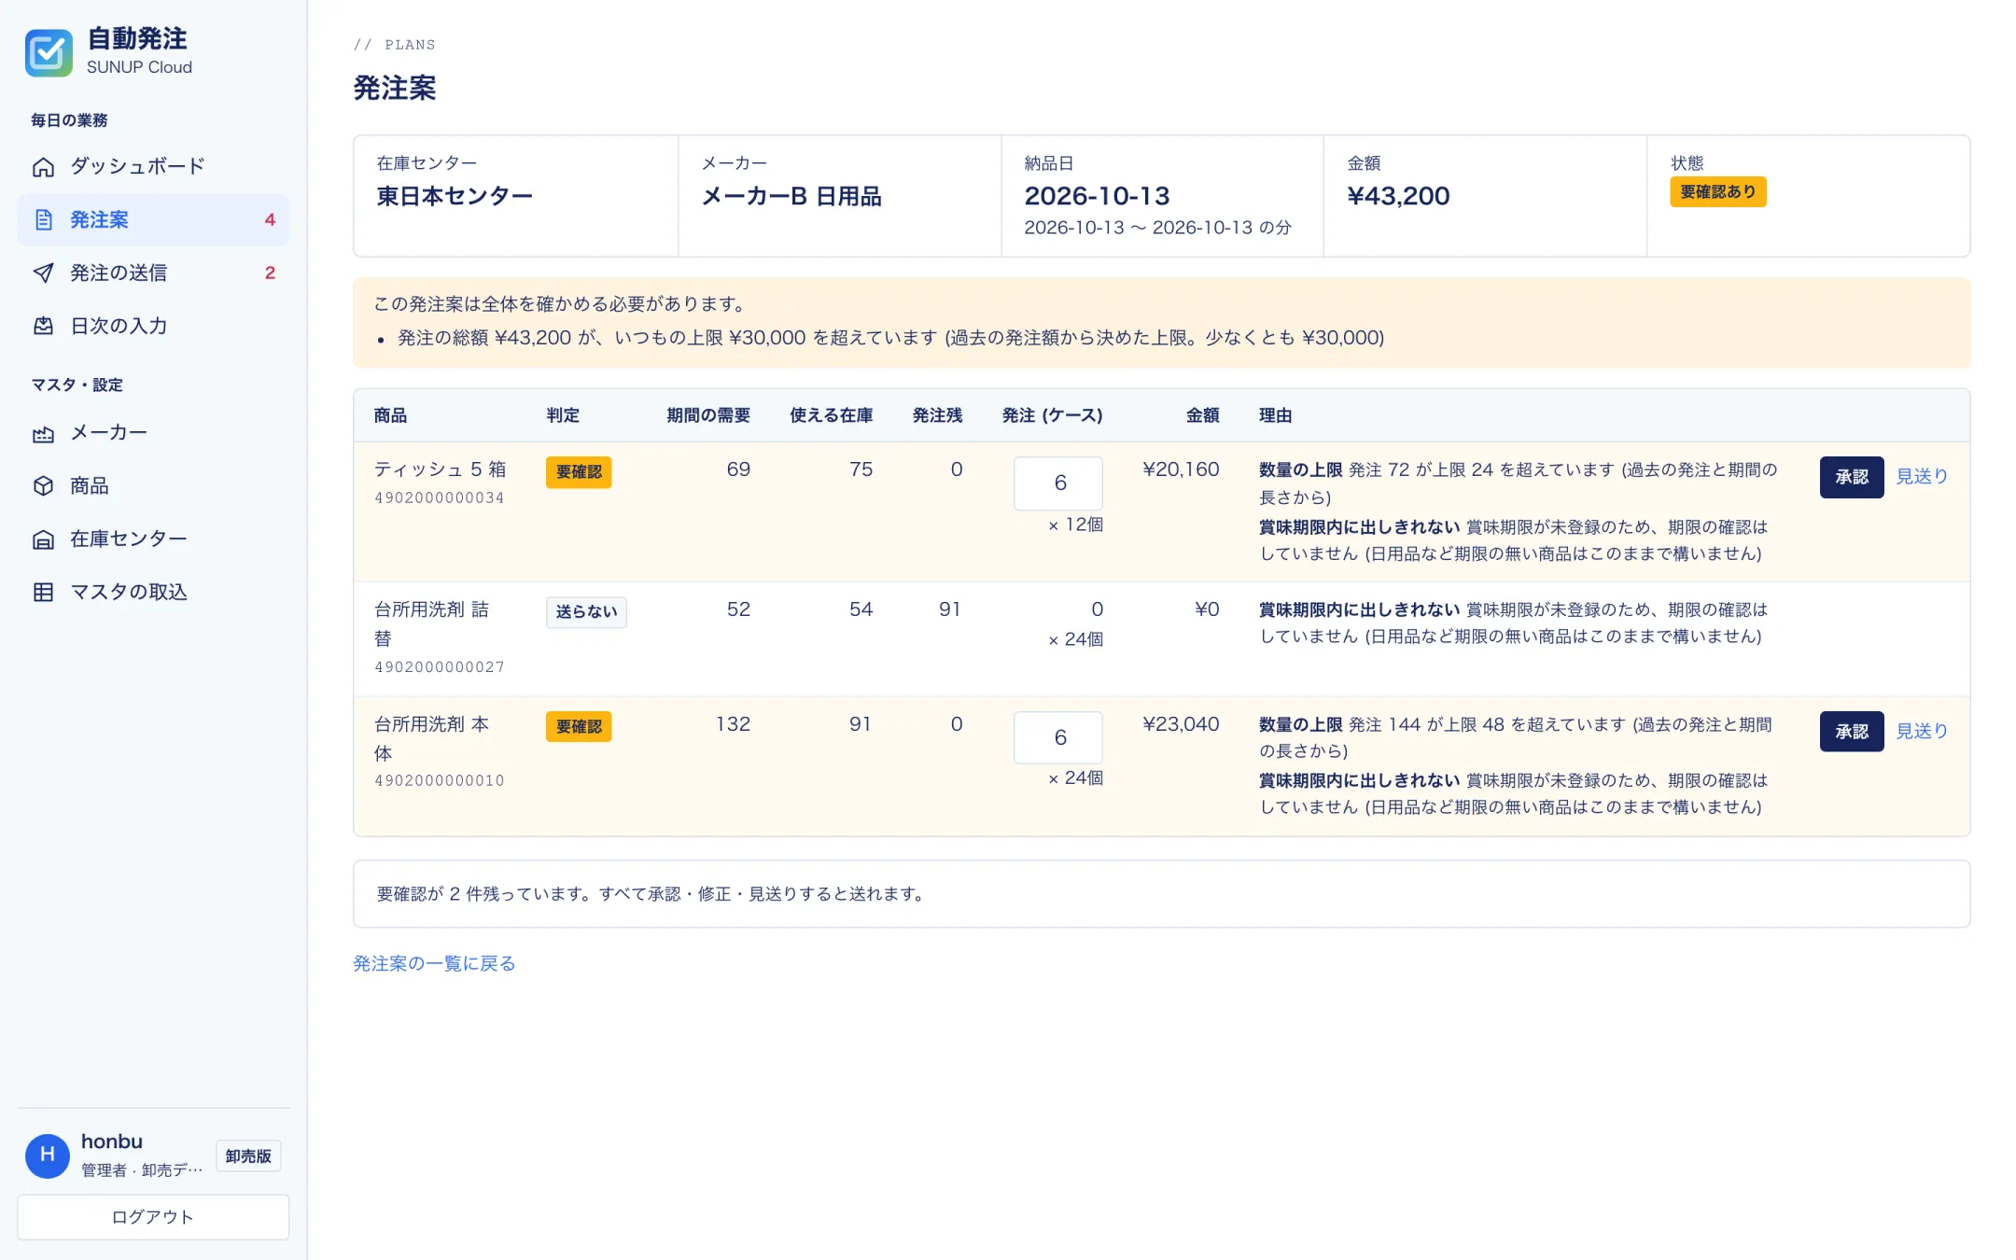Image resolution: width=2016 pixels, height=1260 pixels.
Task: Click the 在庫センター warehouse icon
Action: click(x=43, y=539)
